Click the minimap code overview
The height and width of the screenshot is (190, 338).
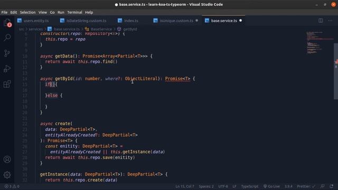320,43
